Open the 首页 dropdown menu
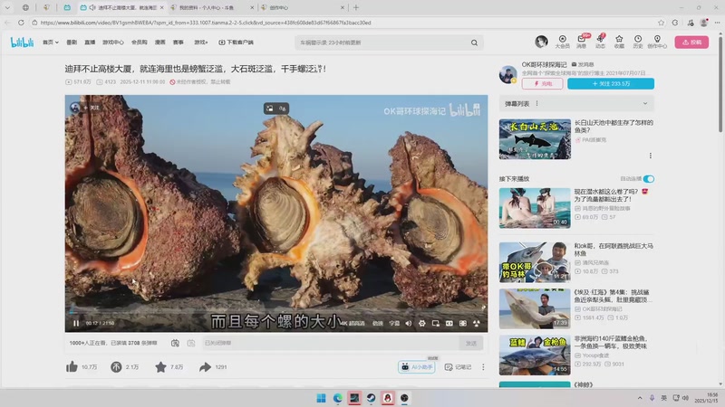725x407 pixels. point(51,42)
